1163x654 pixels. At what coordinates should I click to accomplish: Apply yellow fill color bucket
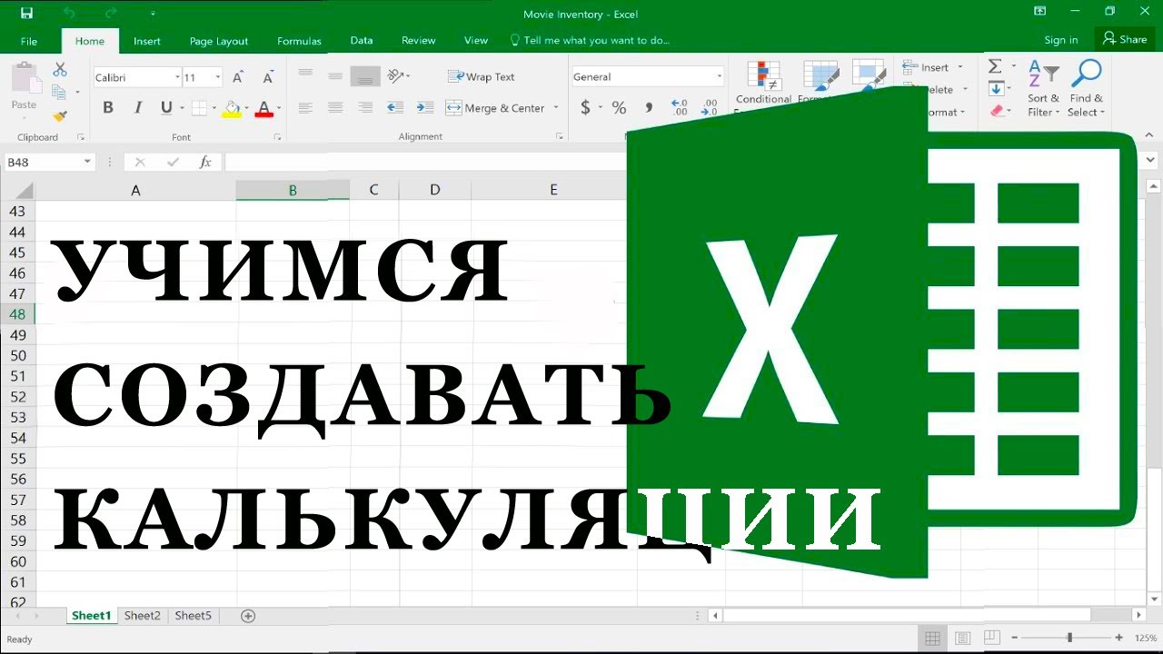(232, 108)
